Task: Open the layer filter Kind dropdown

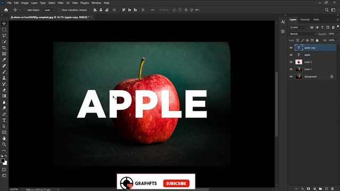Action: click(x=299, y=27)
